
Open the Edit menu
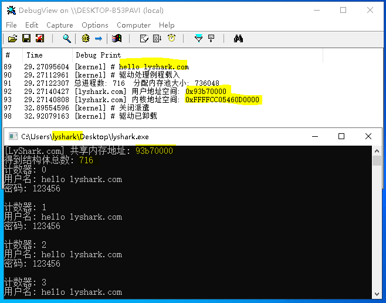pyautogui.click(x=32, y=25)
